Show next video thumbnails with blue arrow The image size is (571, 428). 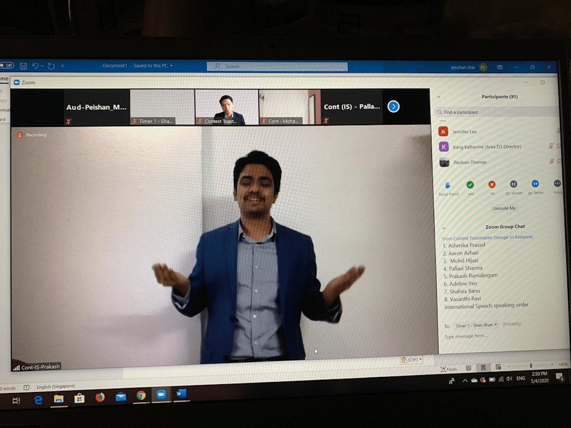[393, 106]
